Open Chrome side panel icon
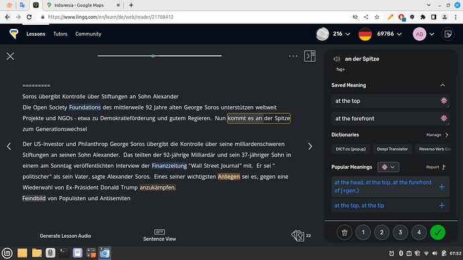 click(433, 17)
